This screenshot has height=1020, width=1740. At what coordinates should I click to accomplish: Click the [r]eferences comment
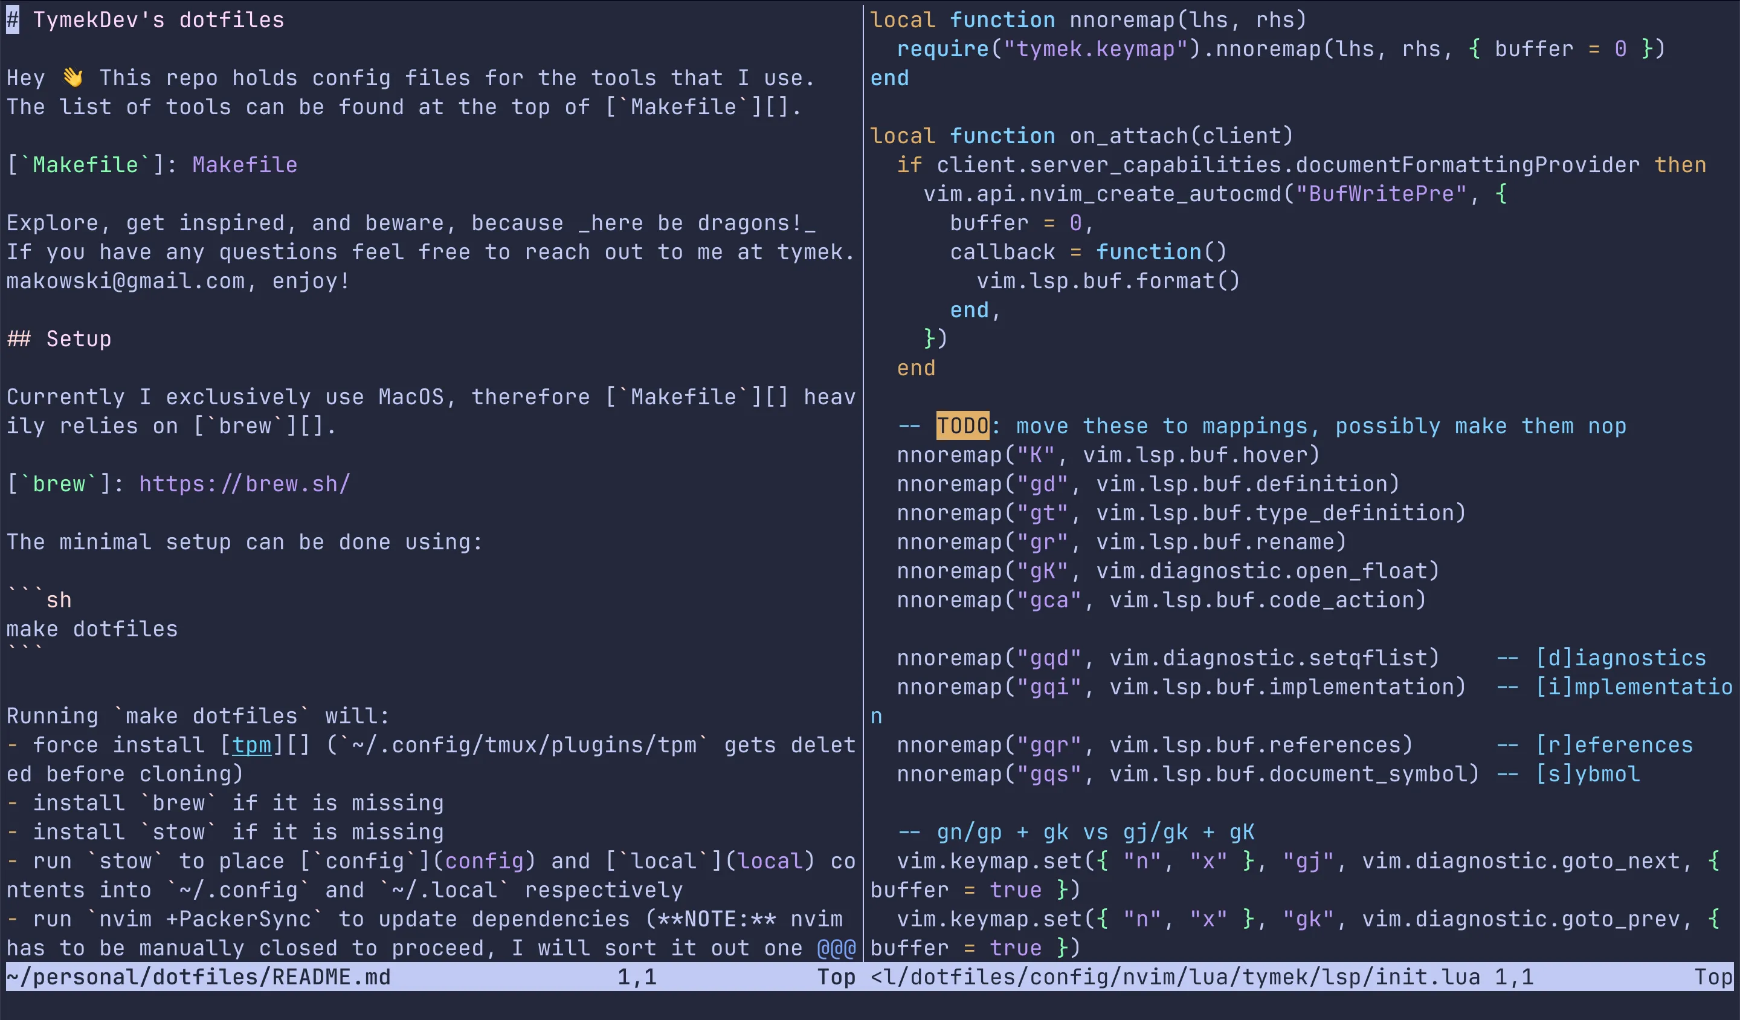(x=1594, y=744)
